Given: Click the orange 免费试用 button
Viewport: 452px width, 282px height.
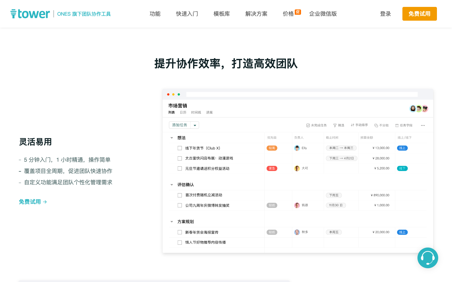Looking at the screenshot, I should [x=419, y=14].
